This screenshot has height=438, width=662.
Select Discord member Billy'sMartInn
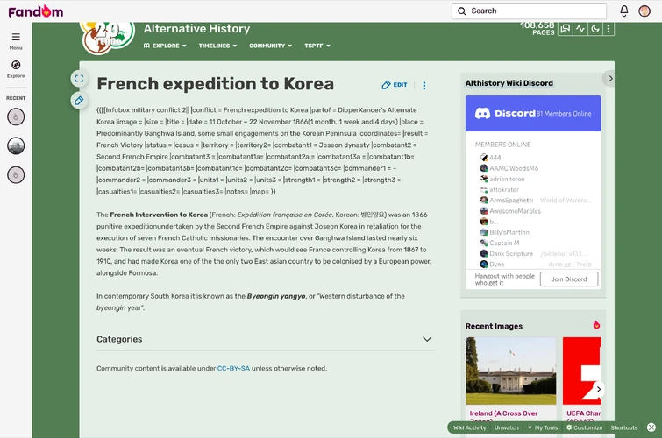[x=504, y=232]
